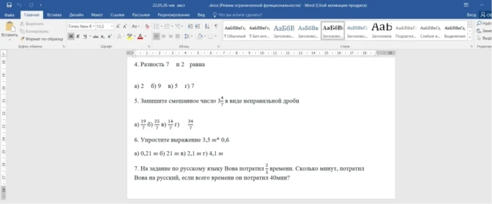
Task: Click the text effects icon (outlined A)
Action: click(x=119, y=37)
